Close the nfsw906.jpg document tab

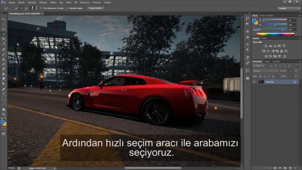[42, 14]
